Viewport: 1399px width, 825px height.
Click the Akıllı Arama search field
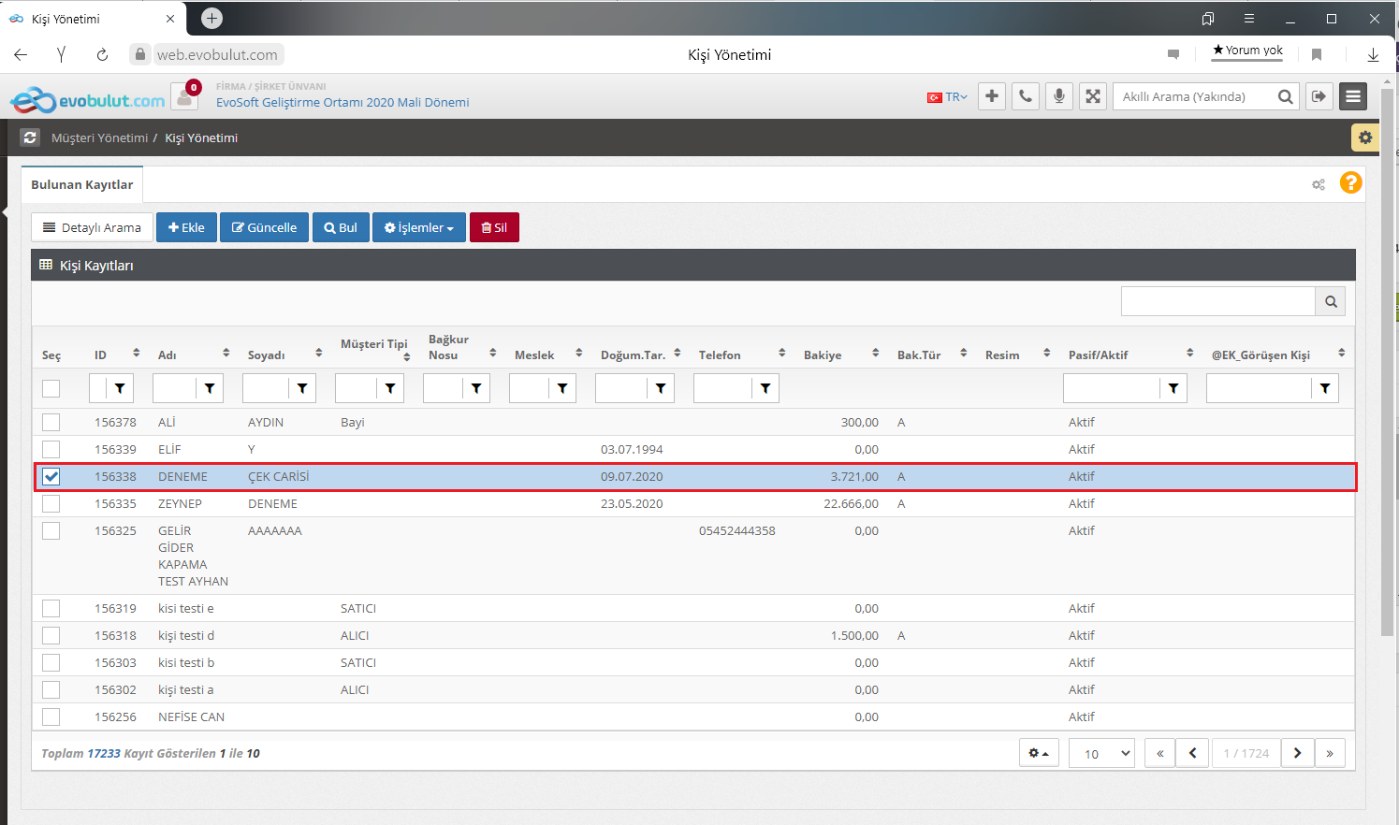click(x=1194, y=96)
